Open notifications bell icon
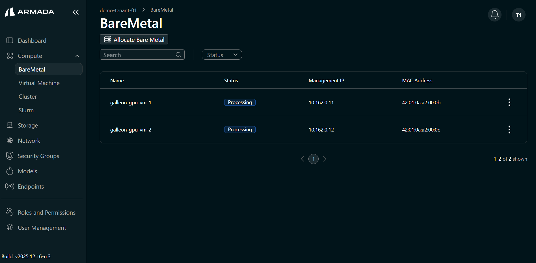Screen dimensions: 536x263 (x=494, y=15)
